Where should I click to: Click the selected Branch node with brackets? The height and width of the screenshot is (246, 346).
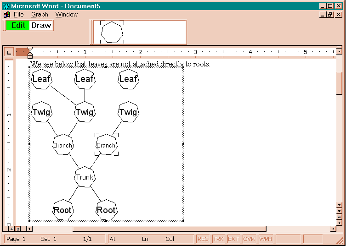106,145
